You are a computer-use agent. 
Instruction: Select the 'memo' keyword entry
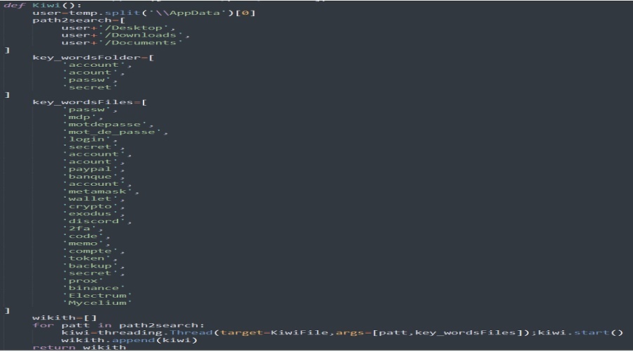click(83, 244)
